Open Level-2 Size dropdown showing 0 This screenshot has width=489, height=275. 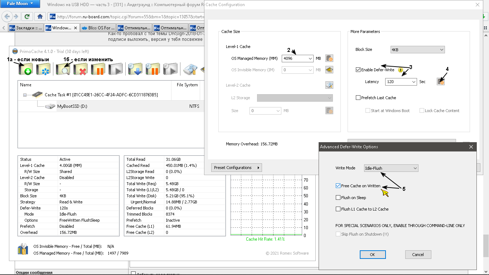coord(278,111)
